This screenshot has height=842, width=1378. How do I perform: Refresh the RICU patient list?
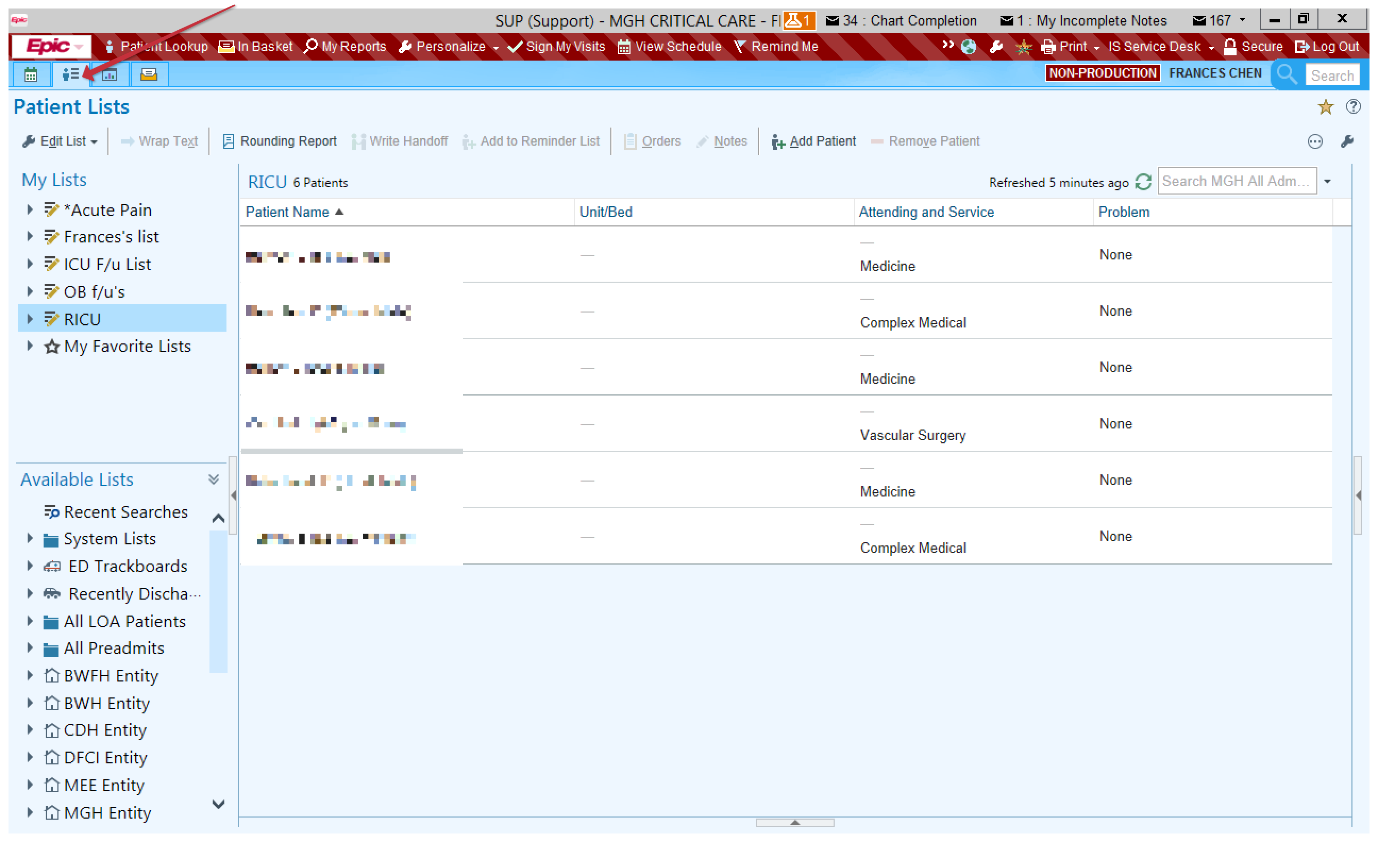click(1144, 182)
